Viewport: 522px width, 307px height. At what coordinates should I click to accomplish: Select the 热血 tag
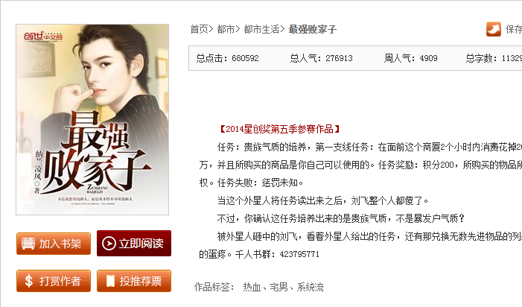pyautogui.click(x=252, y=287)
